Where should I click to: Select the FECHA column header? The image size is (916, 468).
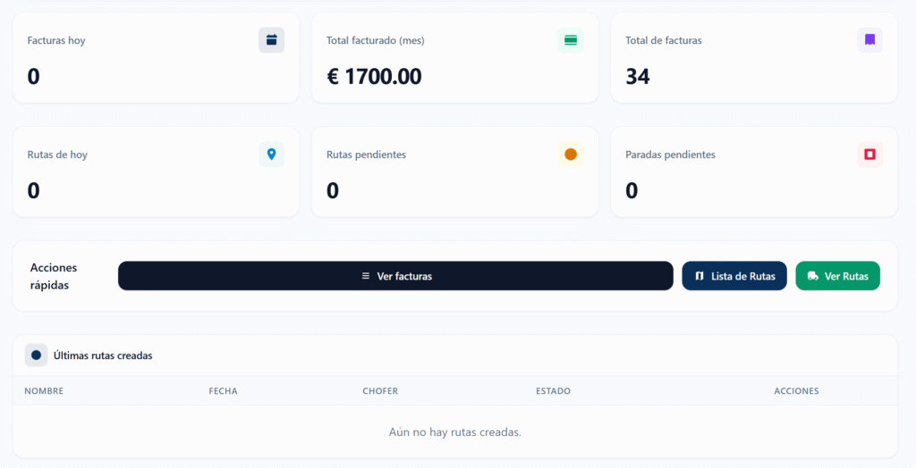click(223, 391)
